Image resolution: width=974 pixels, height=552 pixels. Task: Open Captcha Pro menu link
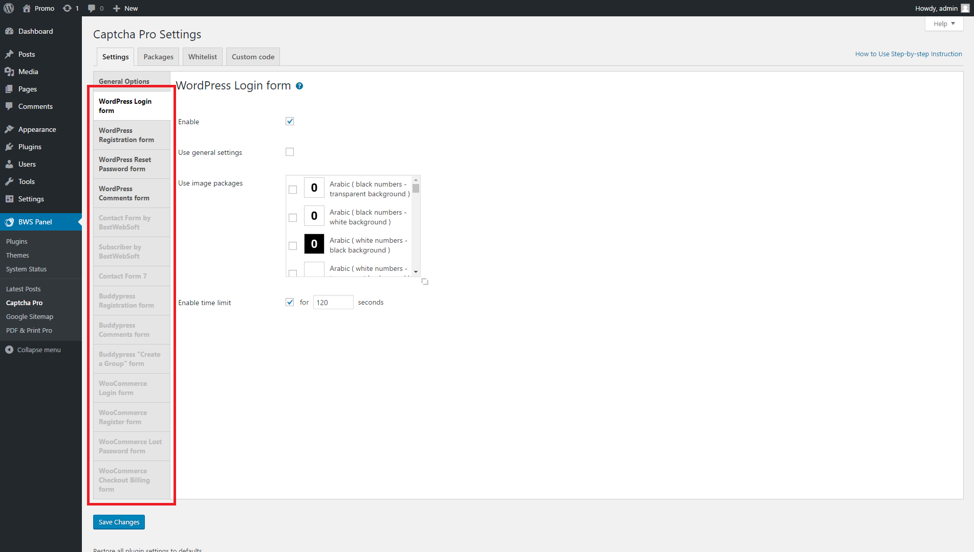[24, 303]
